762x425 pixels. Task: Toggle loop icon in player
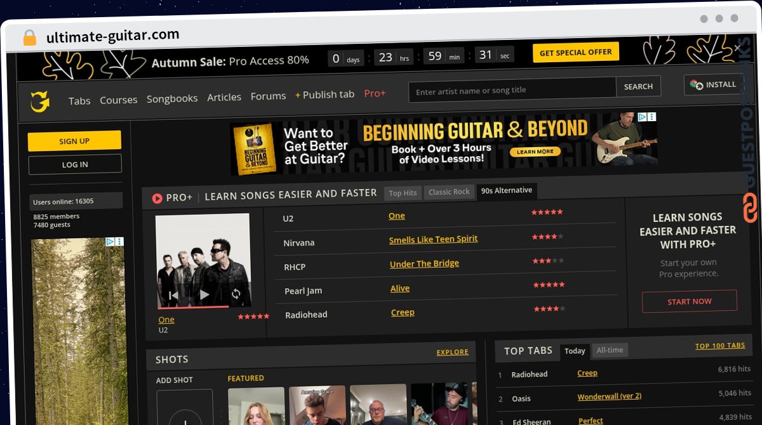coord(236,294)
